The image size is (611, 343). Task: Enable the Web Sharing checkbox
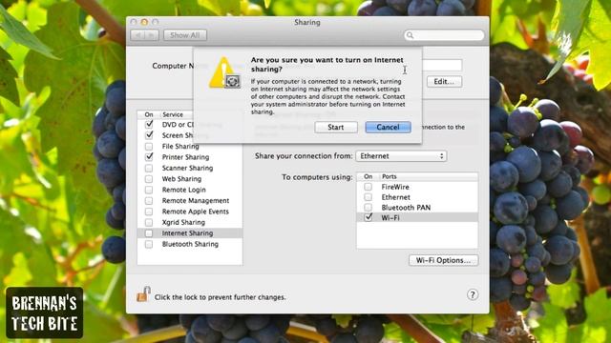point(149,179)
